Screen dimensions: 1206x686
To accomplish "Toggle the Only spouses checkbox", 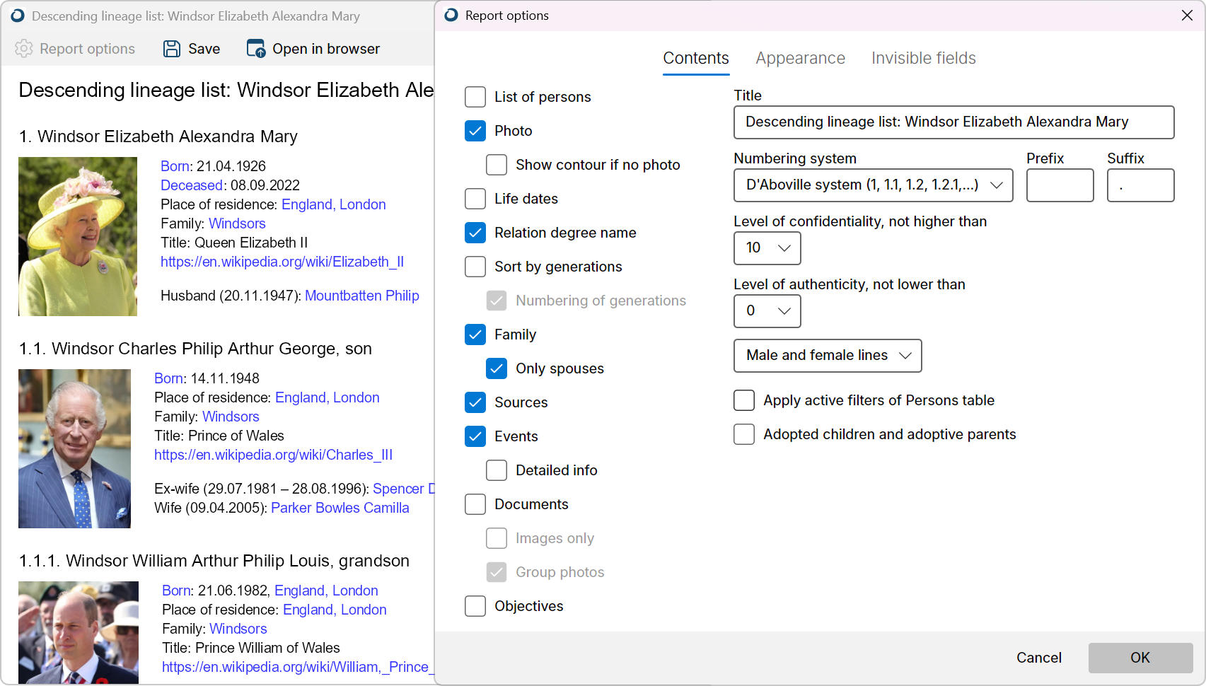I will (497, 368).
